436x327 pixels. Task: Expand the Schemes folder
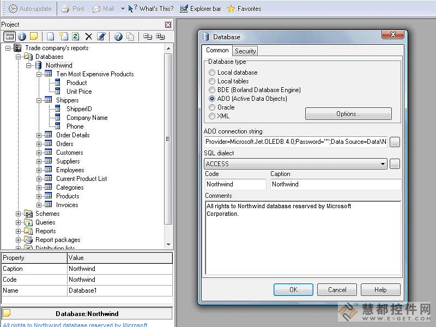[18, 214]
